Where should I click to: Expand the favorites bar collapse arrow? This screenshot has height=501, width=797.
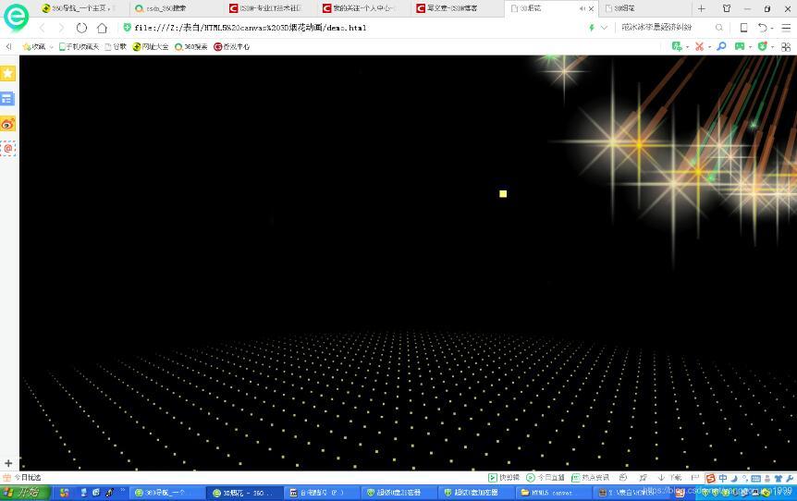point(8,46)
